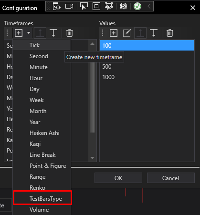Image resolution: width=200 pixels, height=215 pixels.
Task: Click the Timeframes move down icon
Action: pos(53,33)
